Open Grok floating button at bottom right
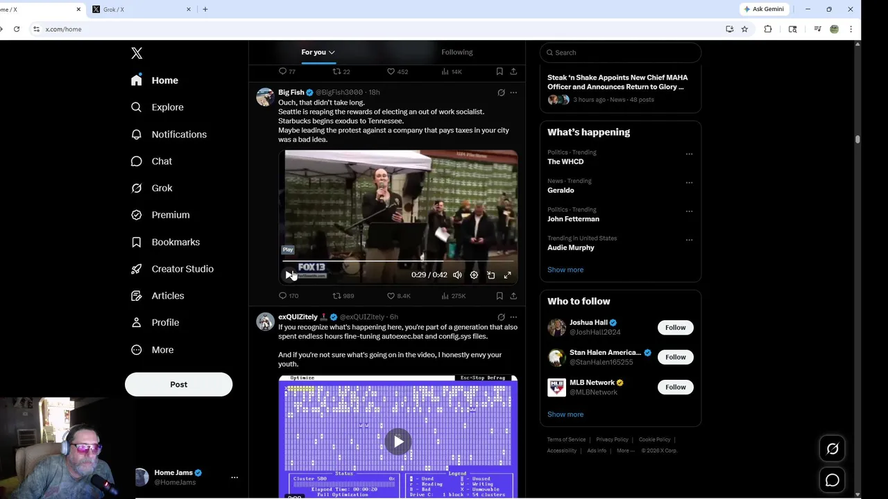The width and height of the screenshot is (888, 499). [832, 449]
